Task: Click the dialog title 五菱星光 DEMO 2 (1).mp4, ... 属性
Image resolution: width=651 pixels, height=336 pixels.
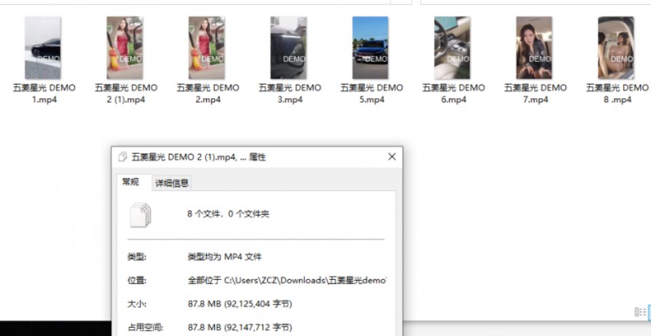Action: [x=199, y=156]
